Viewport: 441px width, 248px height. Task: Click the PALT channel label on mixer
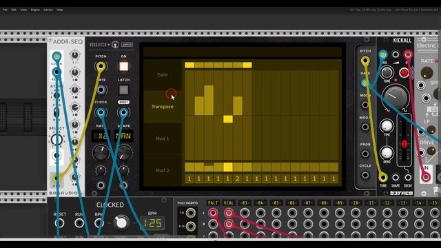click(x=213, y=203)
